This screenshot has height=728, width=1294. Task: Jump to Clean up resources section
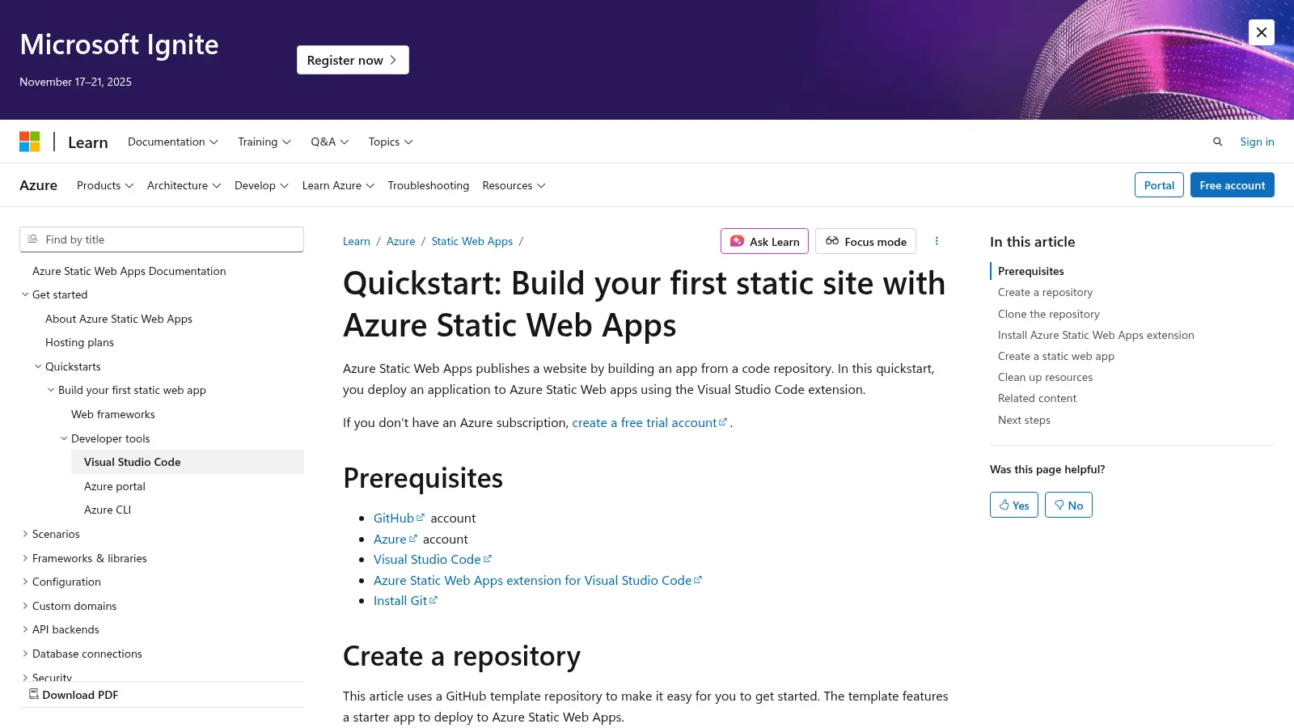1045,377
